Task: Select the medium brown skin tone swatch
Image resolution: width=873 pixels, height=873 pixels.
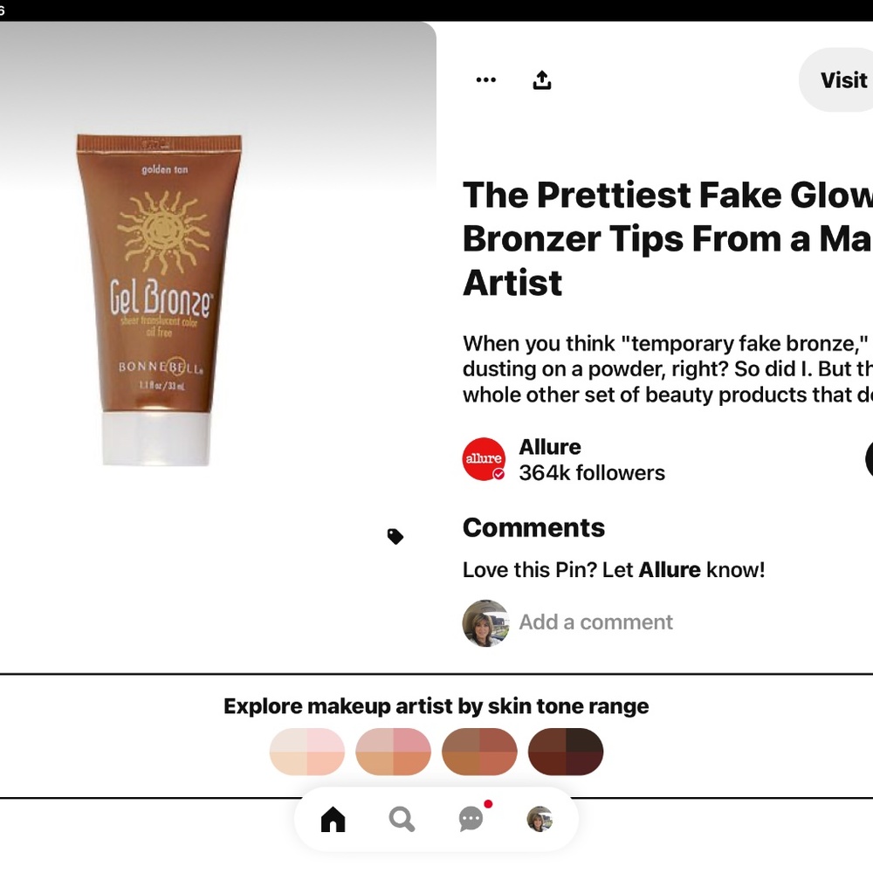Action: tap(479, 752)
